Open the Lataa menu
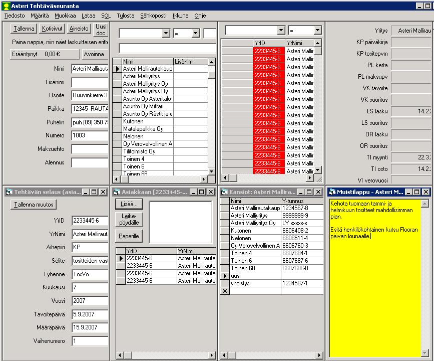The width and height of the screenshot is (434, 361). pyautogui.click(x=88, y=16)
